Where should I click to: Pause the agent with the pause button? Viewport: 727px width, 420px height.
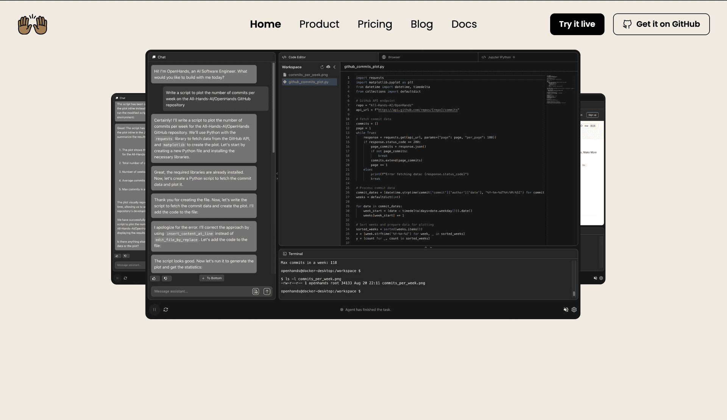click(154, 310)
